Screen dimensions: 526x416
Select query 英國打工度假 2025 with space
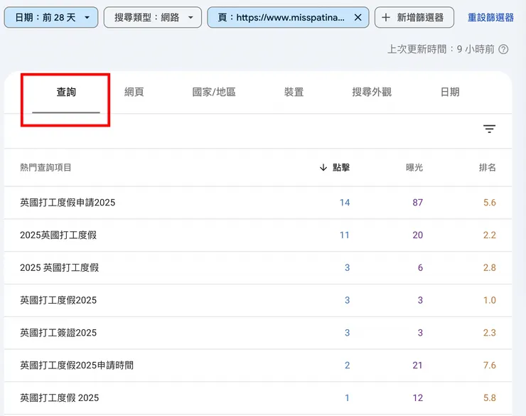[60, 398]
